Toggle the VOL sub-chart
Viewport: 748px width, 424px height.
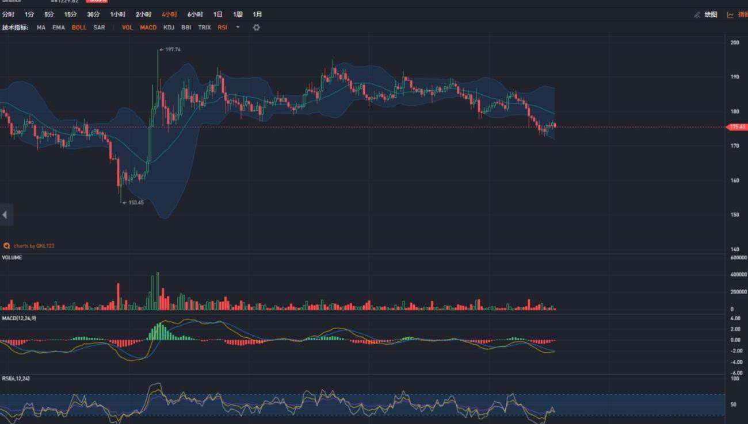[127, 28]
